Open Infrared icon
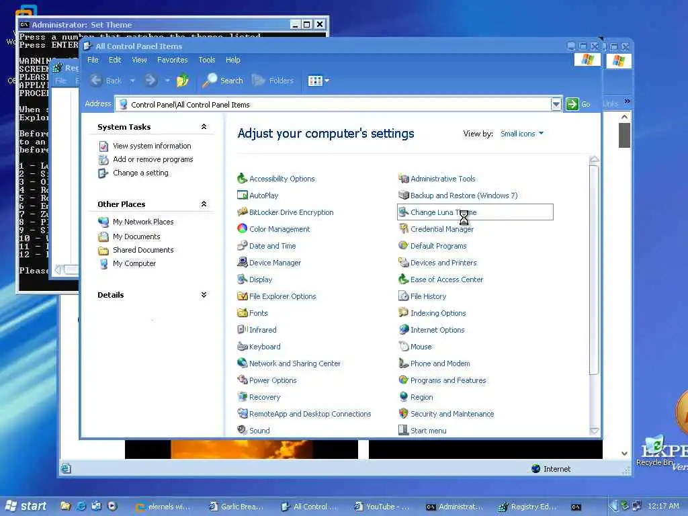The width and height of the screenshot is (688, 516). [x=242, y=329]
